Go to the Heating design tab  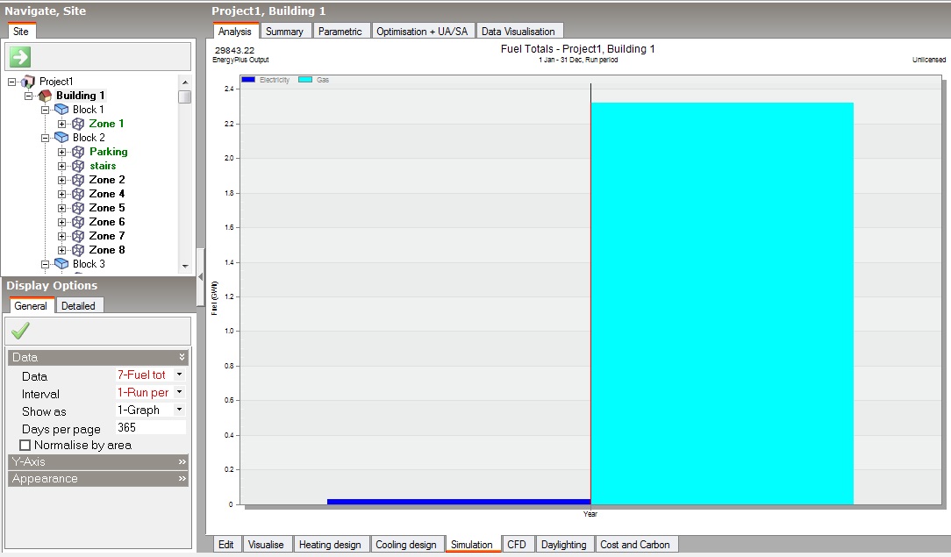pos(330,544)
